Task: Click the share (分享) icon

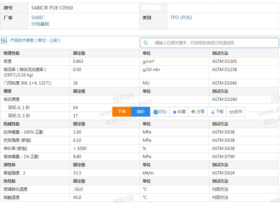Action: (x=193, y=112)
